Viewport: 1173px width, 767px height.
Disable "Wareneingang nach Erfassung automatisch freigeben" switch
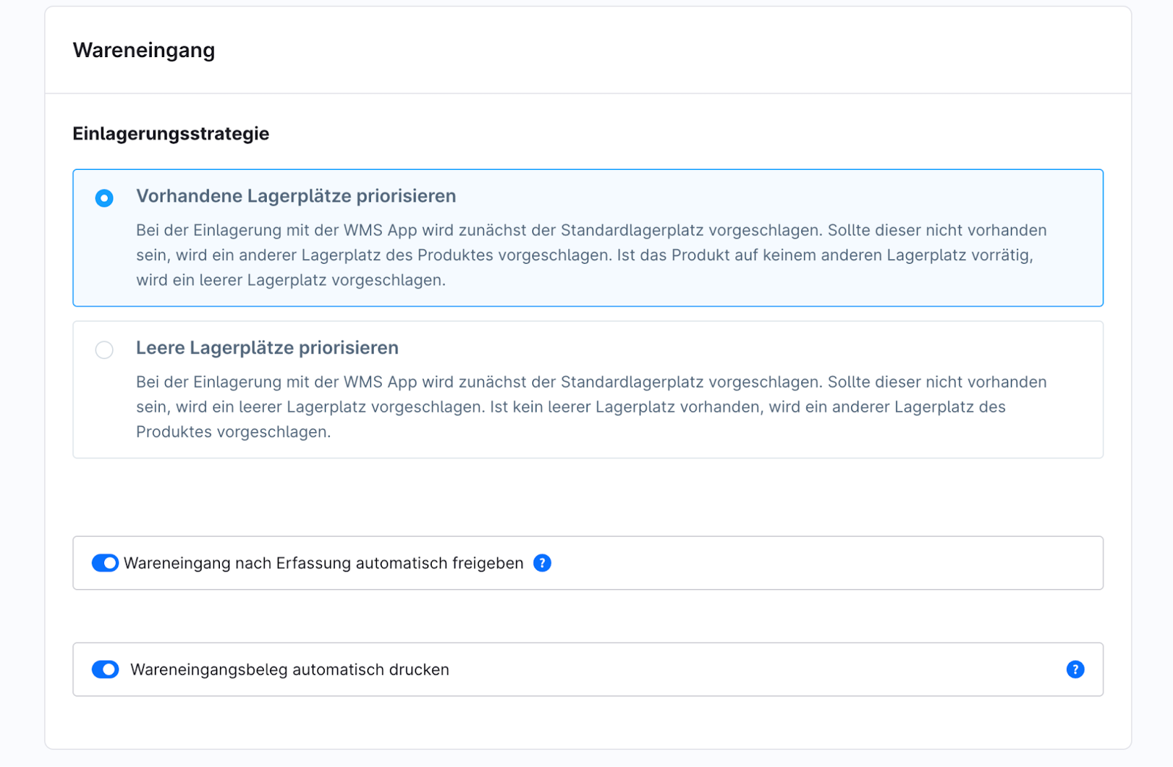[x=105, y=563]
